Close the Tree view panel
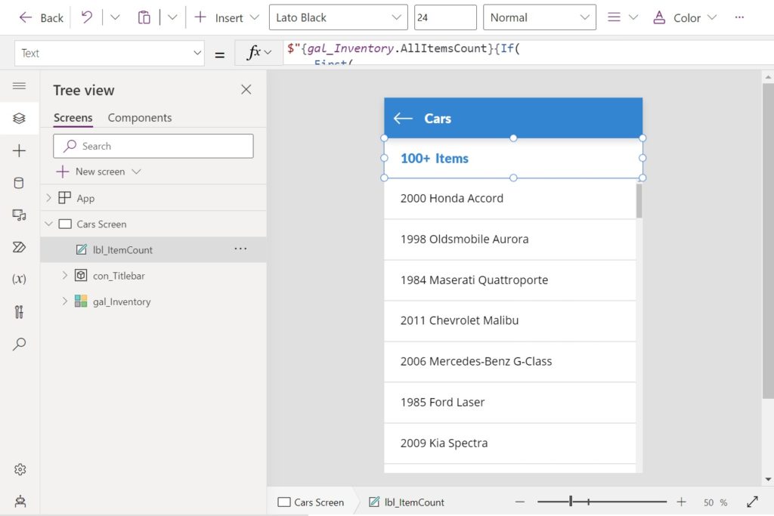774x516 pixels. [x=246, y=90]
